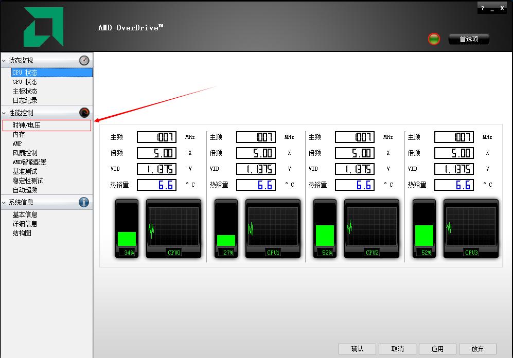Collapse the 系统信息 section
513x358 pixels.
point(5,203)
